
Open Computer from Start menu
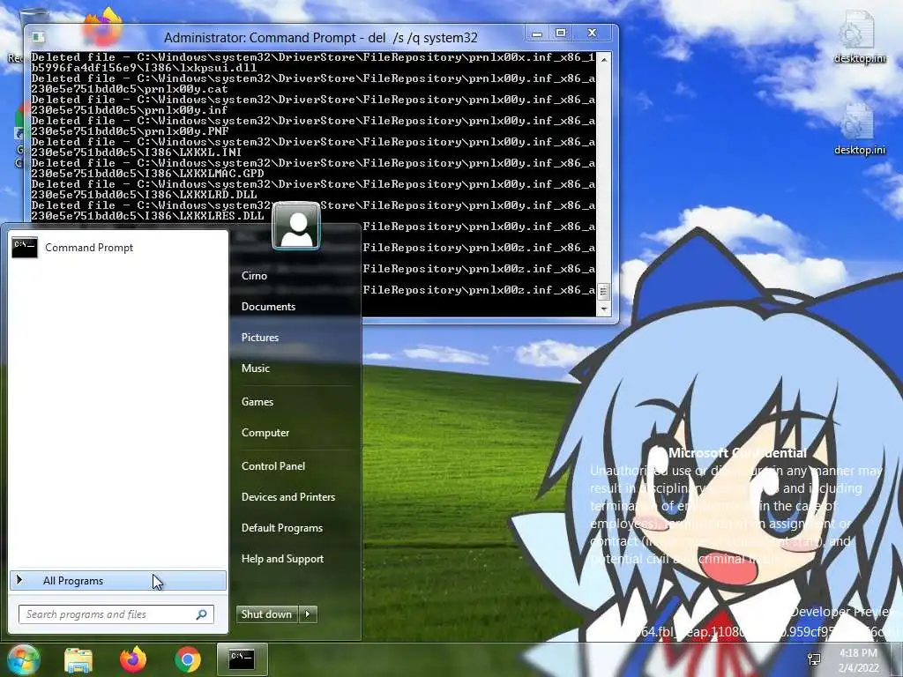tap(265, 433)
